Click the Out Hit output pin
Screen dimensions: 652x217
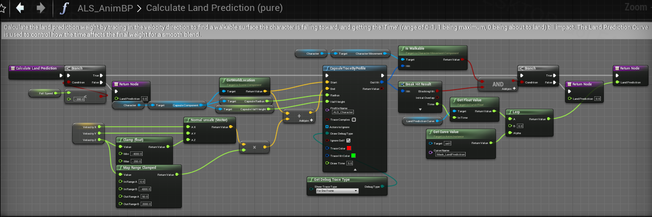click(382, 82)
